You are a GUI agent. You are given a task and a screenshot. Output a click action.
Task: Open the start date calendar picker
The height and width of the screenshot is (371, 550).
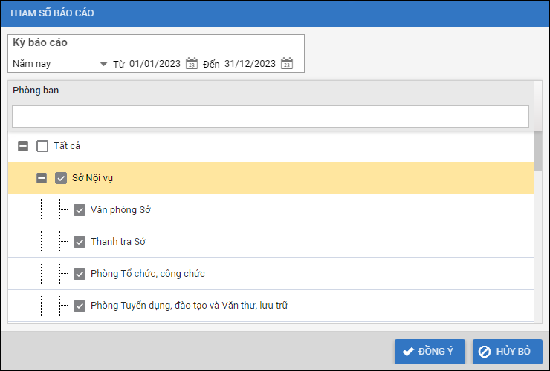click(192, 64)
